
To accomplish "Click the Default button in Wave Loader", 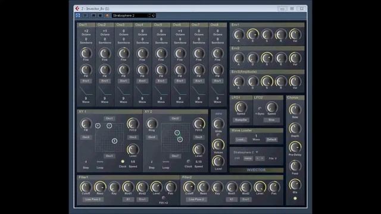I will 271,140.
